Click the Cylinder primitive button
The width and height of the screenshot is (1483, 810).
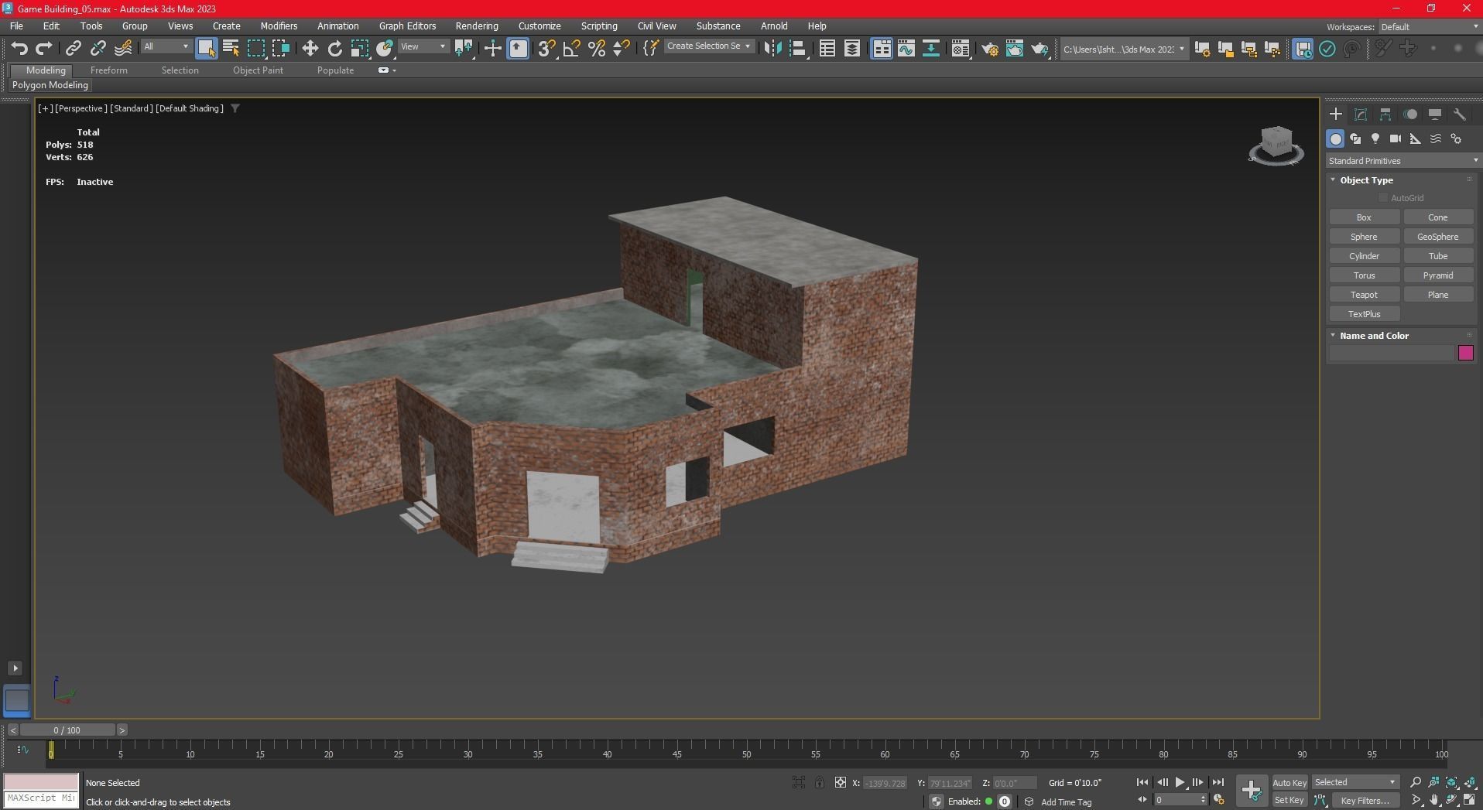pos(1364,256)
